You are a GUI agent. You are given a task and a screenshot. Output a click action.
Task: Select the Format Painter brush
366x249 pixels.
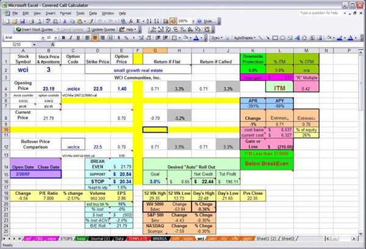(x=91, y=21)
